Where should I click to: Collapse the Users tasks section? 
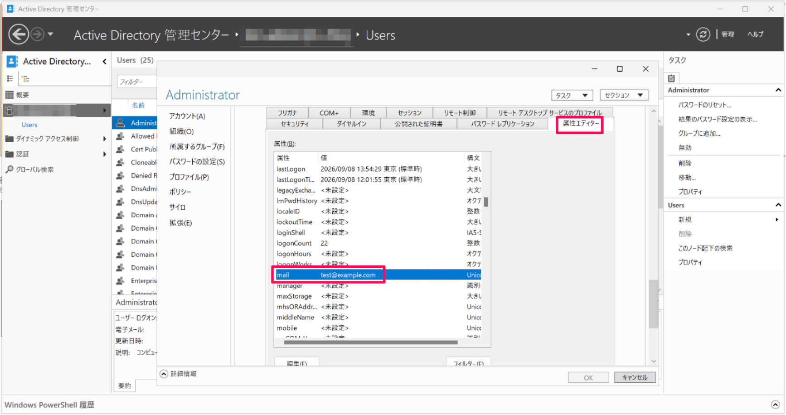778,205
